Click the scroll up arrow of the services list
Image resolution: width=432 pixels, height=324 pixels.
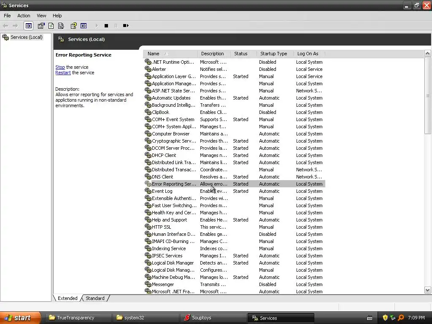(428, 54)
